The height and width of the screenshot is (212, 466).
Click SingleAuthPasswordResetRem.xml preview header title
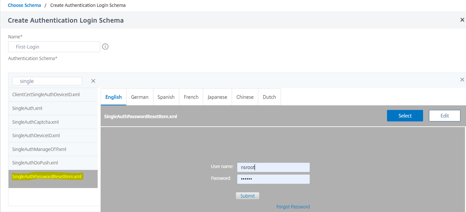pos(140,116)
